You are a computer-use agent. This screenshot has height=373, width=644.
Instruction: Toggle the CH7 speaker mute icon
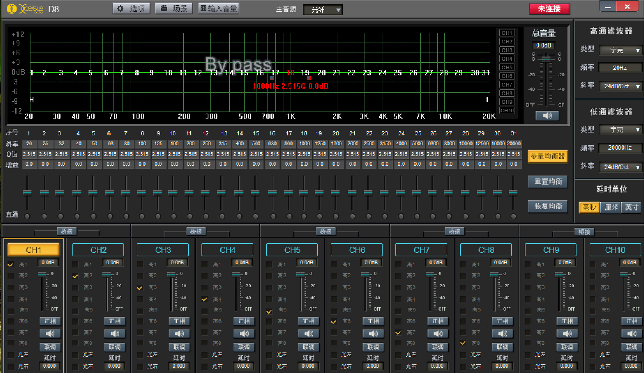point(438,334)
